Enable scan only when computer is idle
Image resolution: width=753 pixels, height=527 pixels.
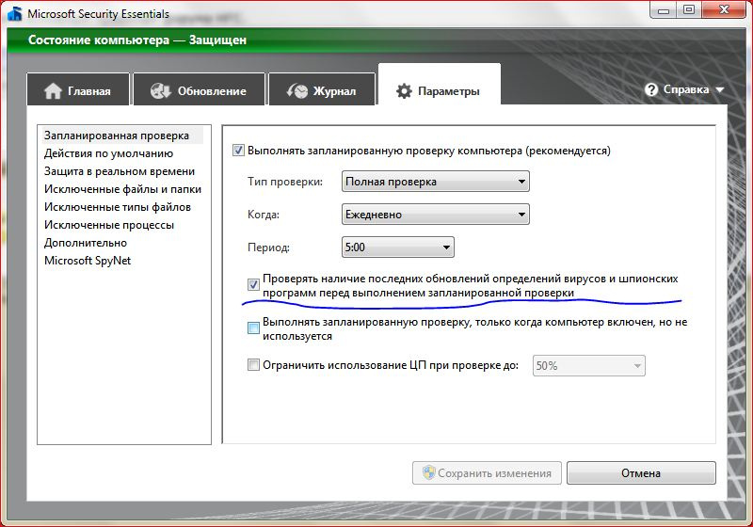click(252, 327)
